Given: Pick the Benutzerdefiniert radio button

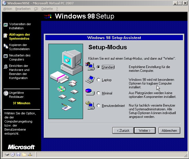Looking at the screenshot, I should (98, 105).
